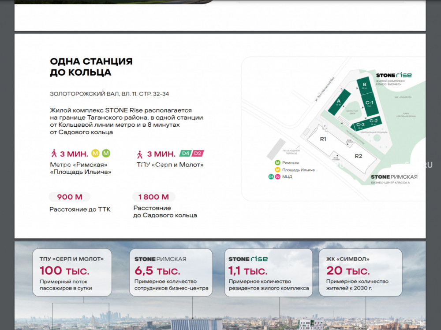Image resolution: width=441 pixels, height=330 pixels.
Task: Select building C-1 on the site map
Action: (x=370, y=103)
